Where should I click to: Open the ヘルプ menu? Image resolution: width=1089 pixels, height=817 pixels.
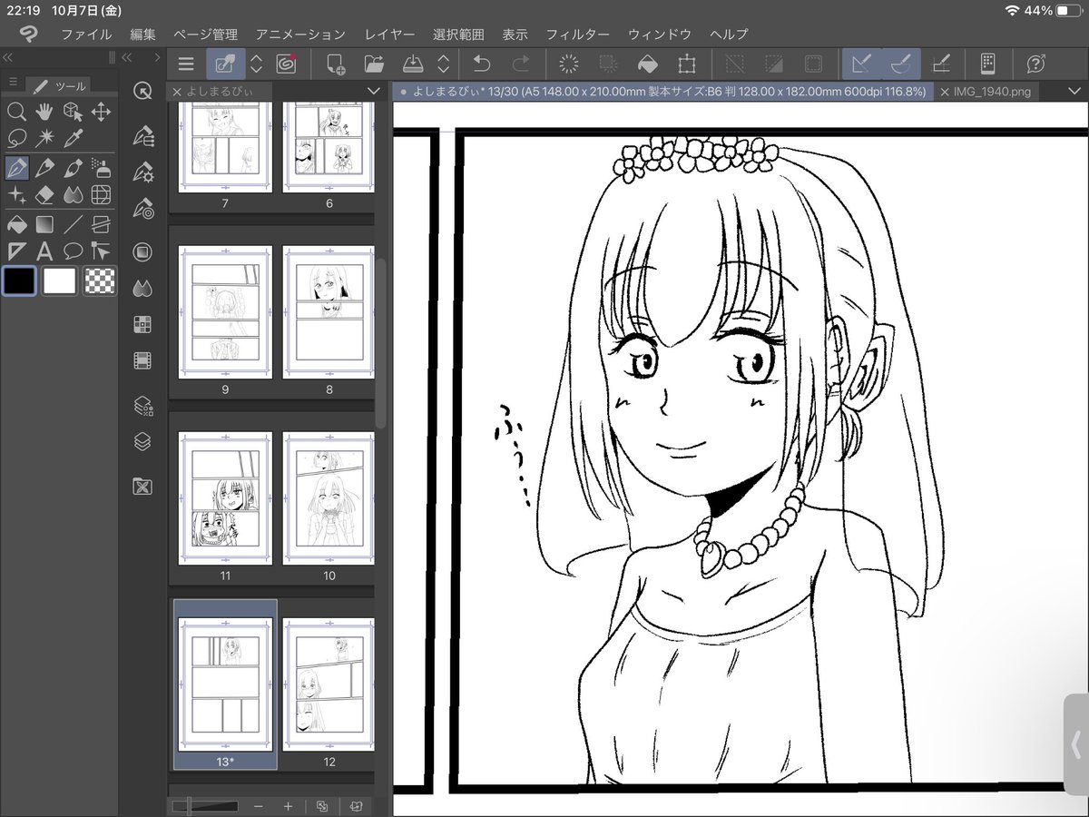729,34
